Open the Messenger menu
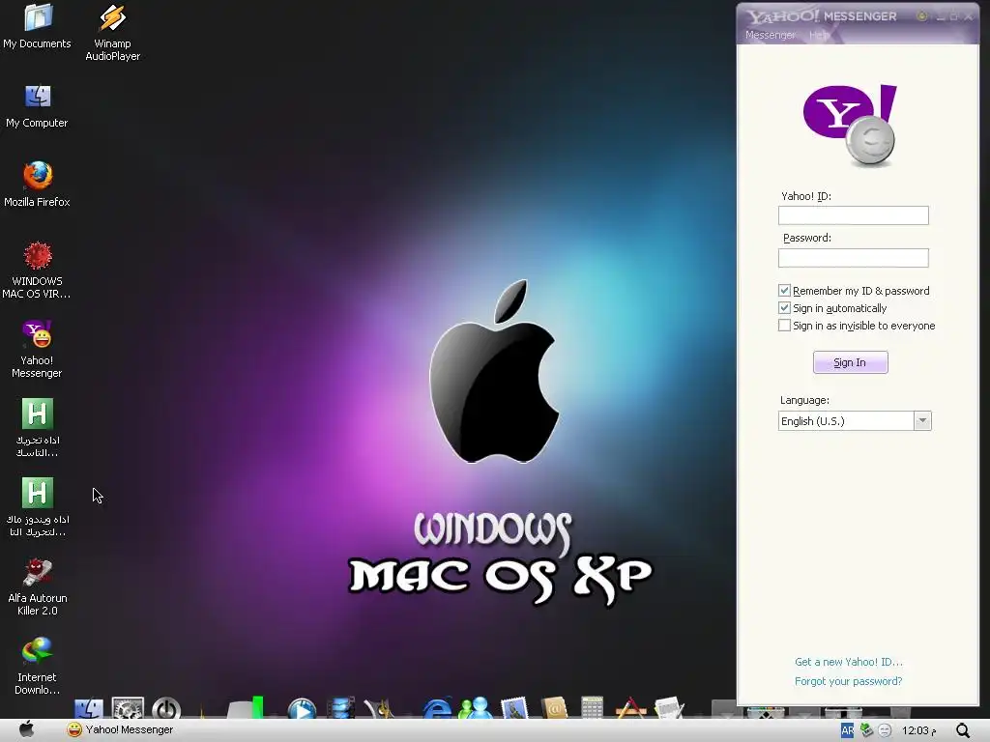 770,36
